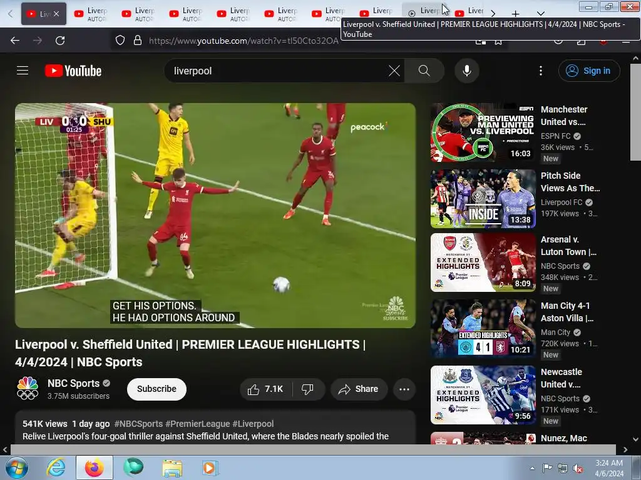
Task: Switch to the third Liverpool tab
Action: click(x=138, y=14)
